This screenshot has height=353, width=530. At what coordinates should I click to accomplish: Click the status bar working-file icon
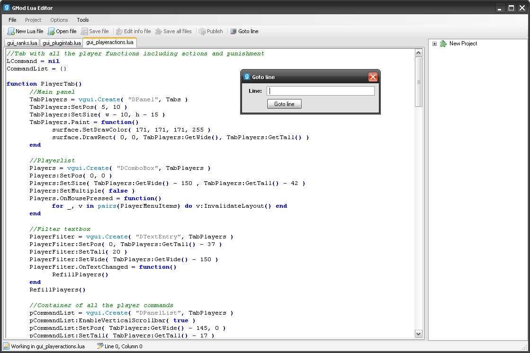(x=7, y=346)
